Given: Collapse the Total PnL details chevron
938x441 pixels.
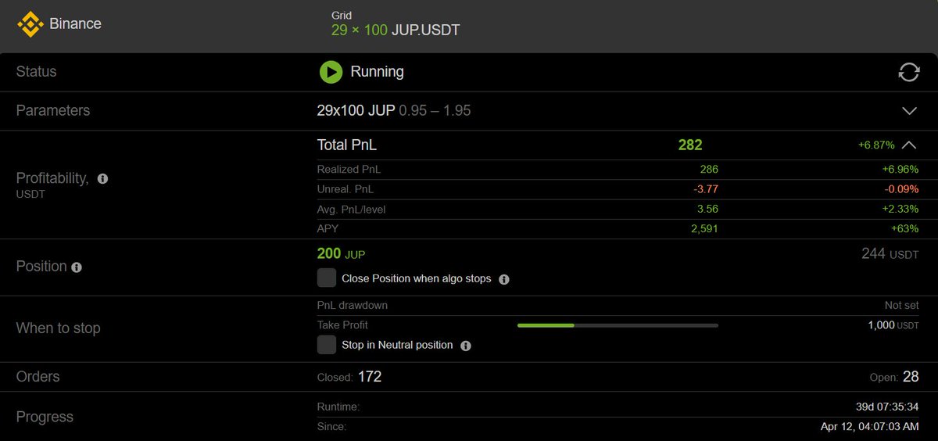Looking at the screenshot, I should [909, 145].
